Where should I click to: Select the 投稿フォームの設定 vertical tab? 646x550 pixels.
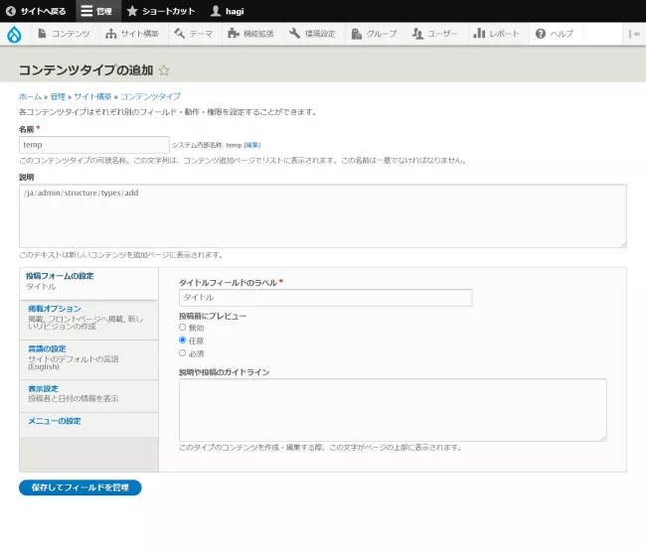(x=88, y=283)
